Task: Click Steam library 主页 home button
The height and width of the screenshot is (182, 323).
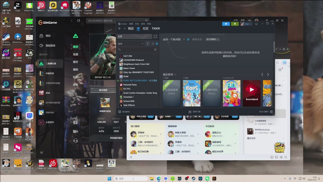Action: point(134,36)
